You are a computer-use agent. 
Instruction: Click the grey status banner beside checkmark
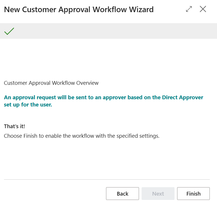(116, 31)
